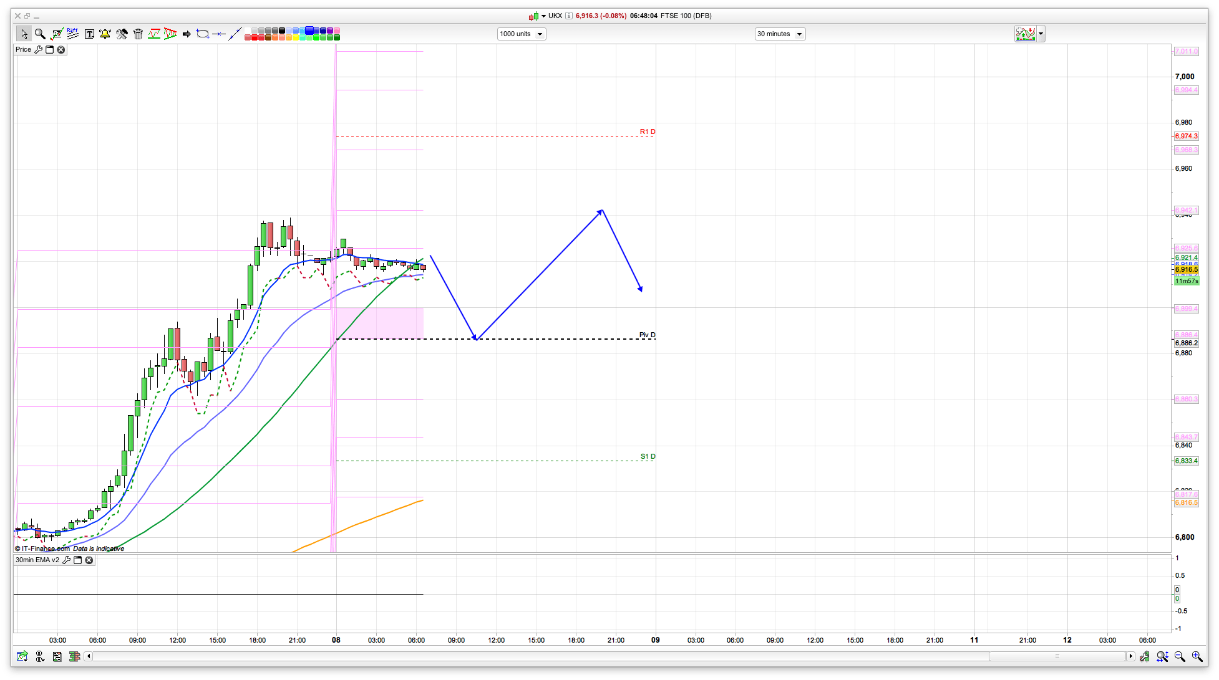This screenshot has width=1219, height=680.
Task: Select the trend line drawing tool
Action: 235,34
